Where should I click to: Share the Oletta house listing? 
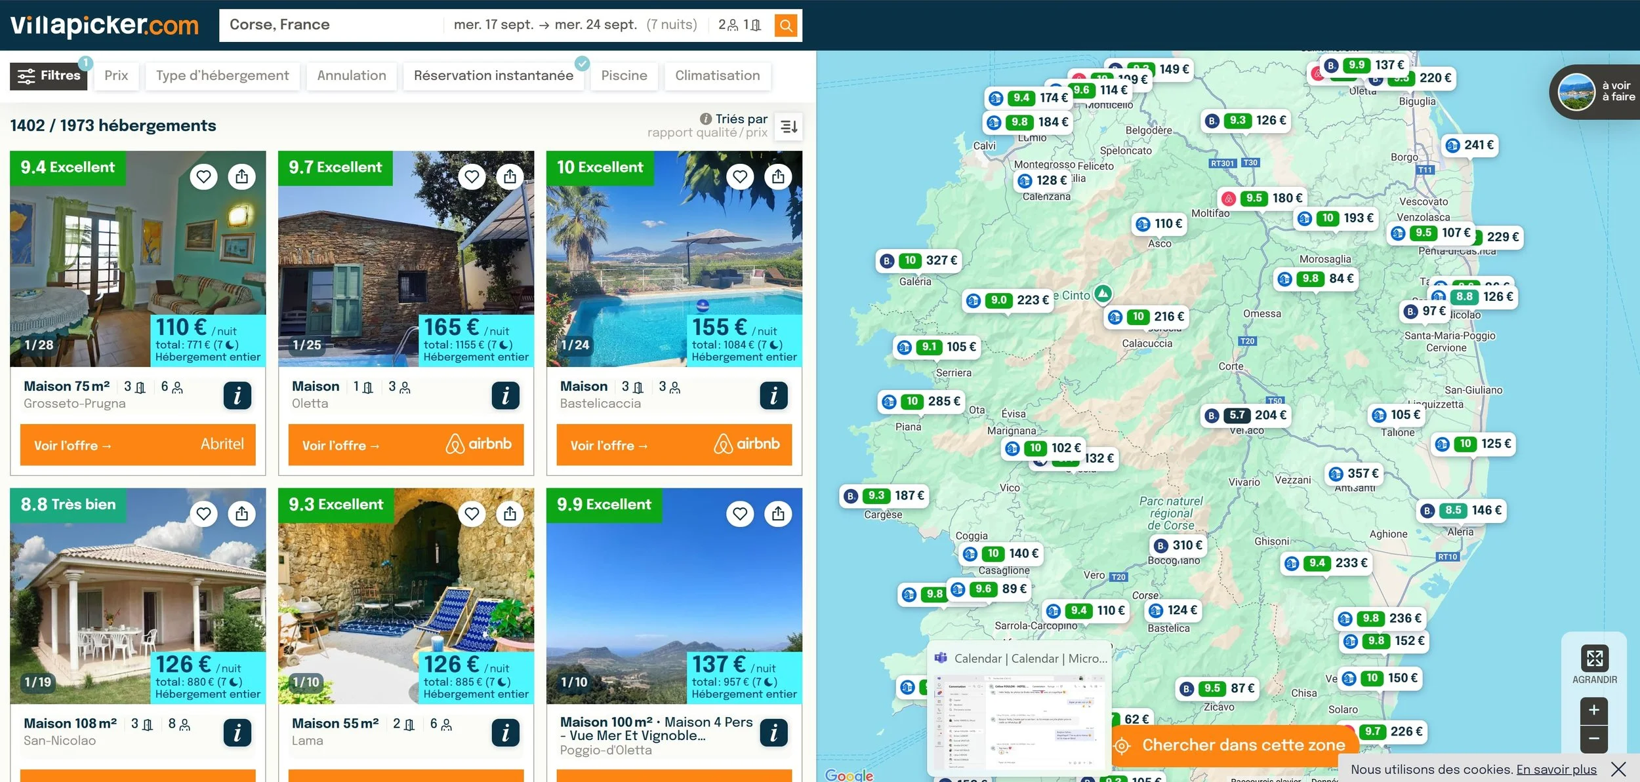pyautogui.click(x=510, y=176)
